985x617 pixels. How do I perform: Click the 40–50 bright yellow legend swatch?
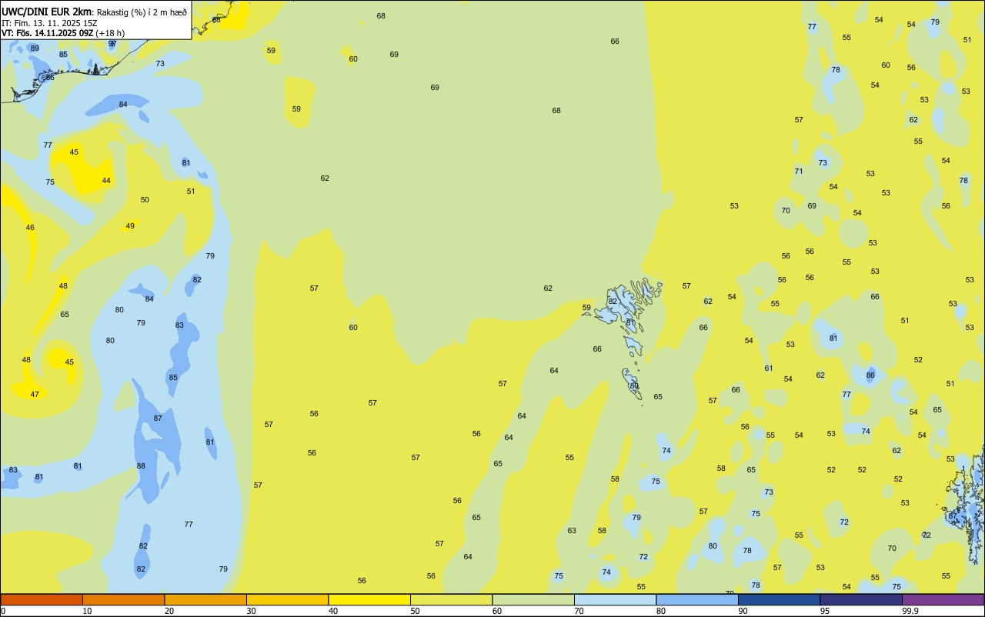[369, 599]
